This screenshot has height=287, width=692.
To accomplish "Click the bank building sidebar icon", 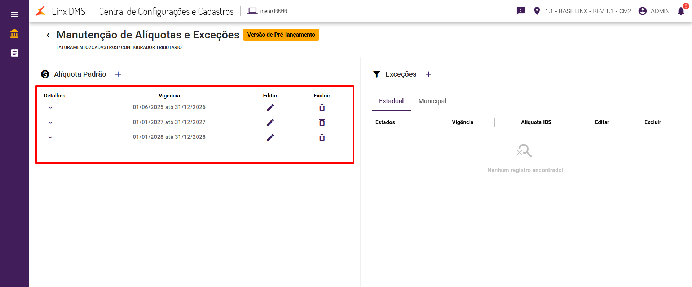I will tap(14, 33).
